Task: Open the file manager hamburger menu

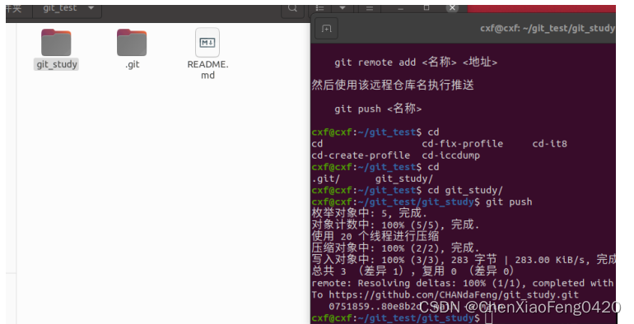Action: [x=369, y=9]
